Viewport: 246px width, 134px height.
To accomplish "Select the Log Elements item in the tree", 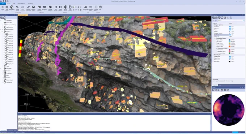I will click(x=9, y=27).
